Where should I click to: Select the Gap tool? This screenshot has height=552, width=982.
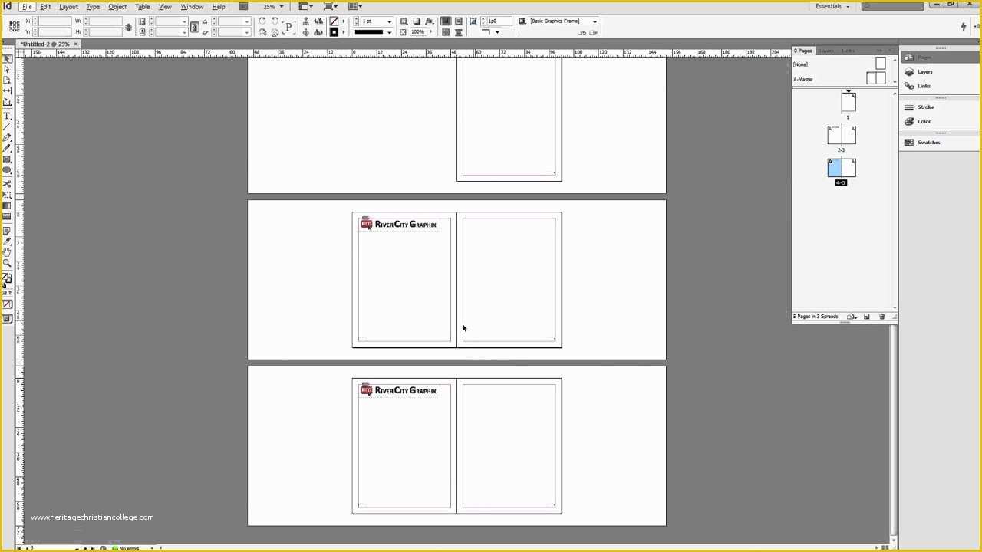pos(7,90)
